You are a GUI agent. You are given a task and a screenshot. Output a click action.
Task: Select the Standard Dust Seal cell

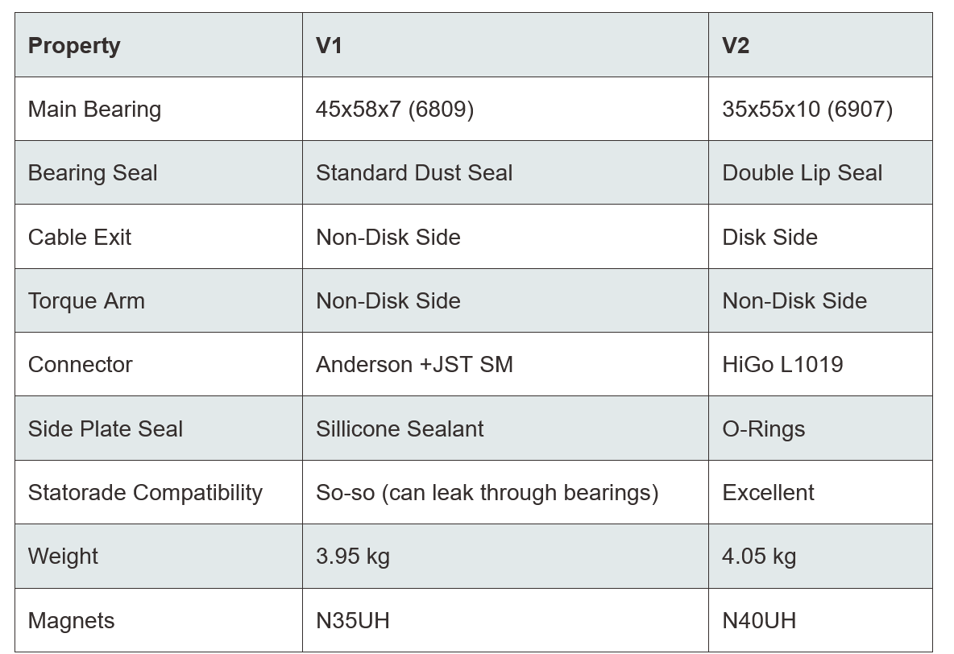click(x=413, y=173)
